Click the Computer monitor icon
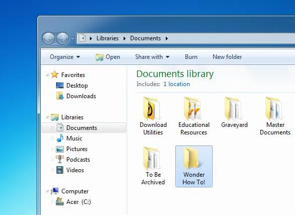 pyautogui.click(x=55, y=191)
